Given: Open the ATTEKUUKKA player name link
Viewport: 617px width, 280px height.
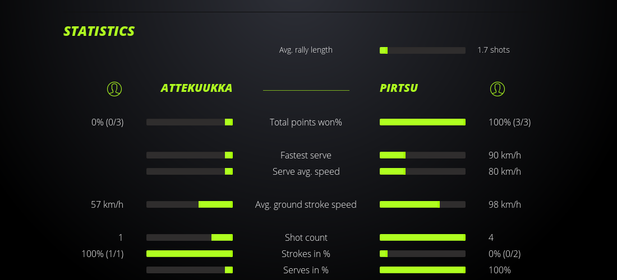Looking at the screenshot, I should [196, 88].
